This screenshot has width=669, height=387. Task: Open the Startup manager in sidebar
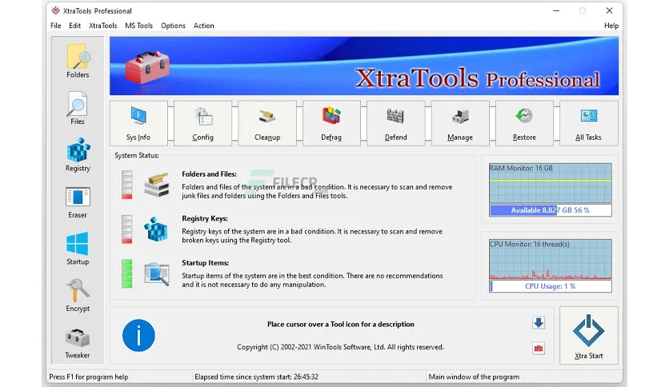78,249
